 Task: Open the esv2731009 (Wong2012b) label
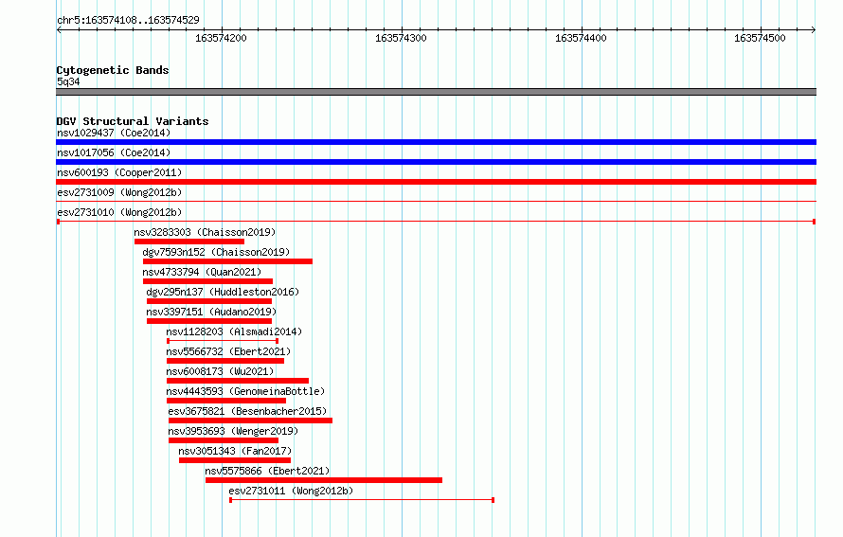tap(119, 192)
